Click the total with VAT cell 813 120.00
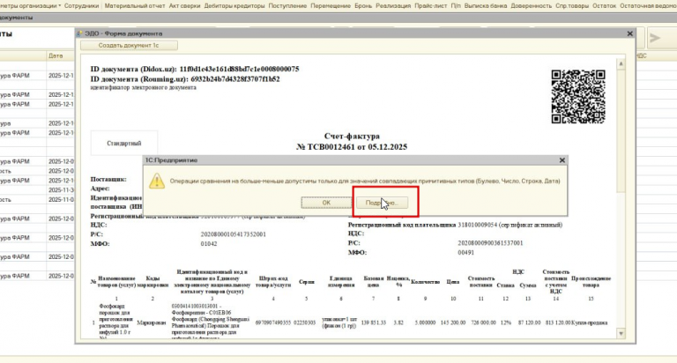Viewport: 677px width, 363px height. tap(557, 322)
